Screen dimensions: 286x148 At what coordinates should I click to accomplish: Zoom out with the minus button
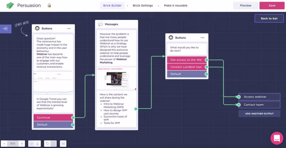[4, 143]
